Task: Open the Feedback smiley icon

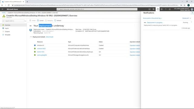Action: 170,9
